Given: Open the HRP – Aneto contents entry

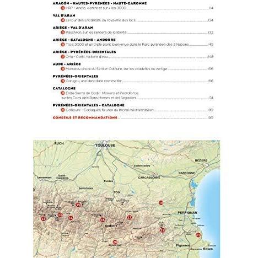Looking at the screenshot, I should [137, 8].
